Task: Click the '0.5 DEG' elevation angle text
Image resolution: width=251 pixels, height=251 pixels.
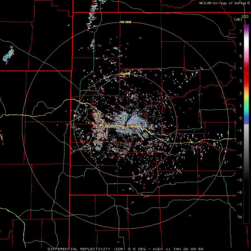Action: tap(137, 249)
